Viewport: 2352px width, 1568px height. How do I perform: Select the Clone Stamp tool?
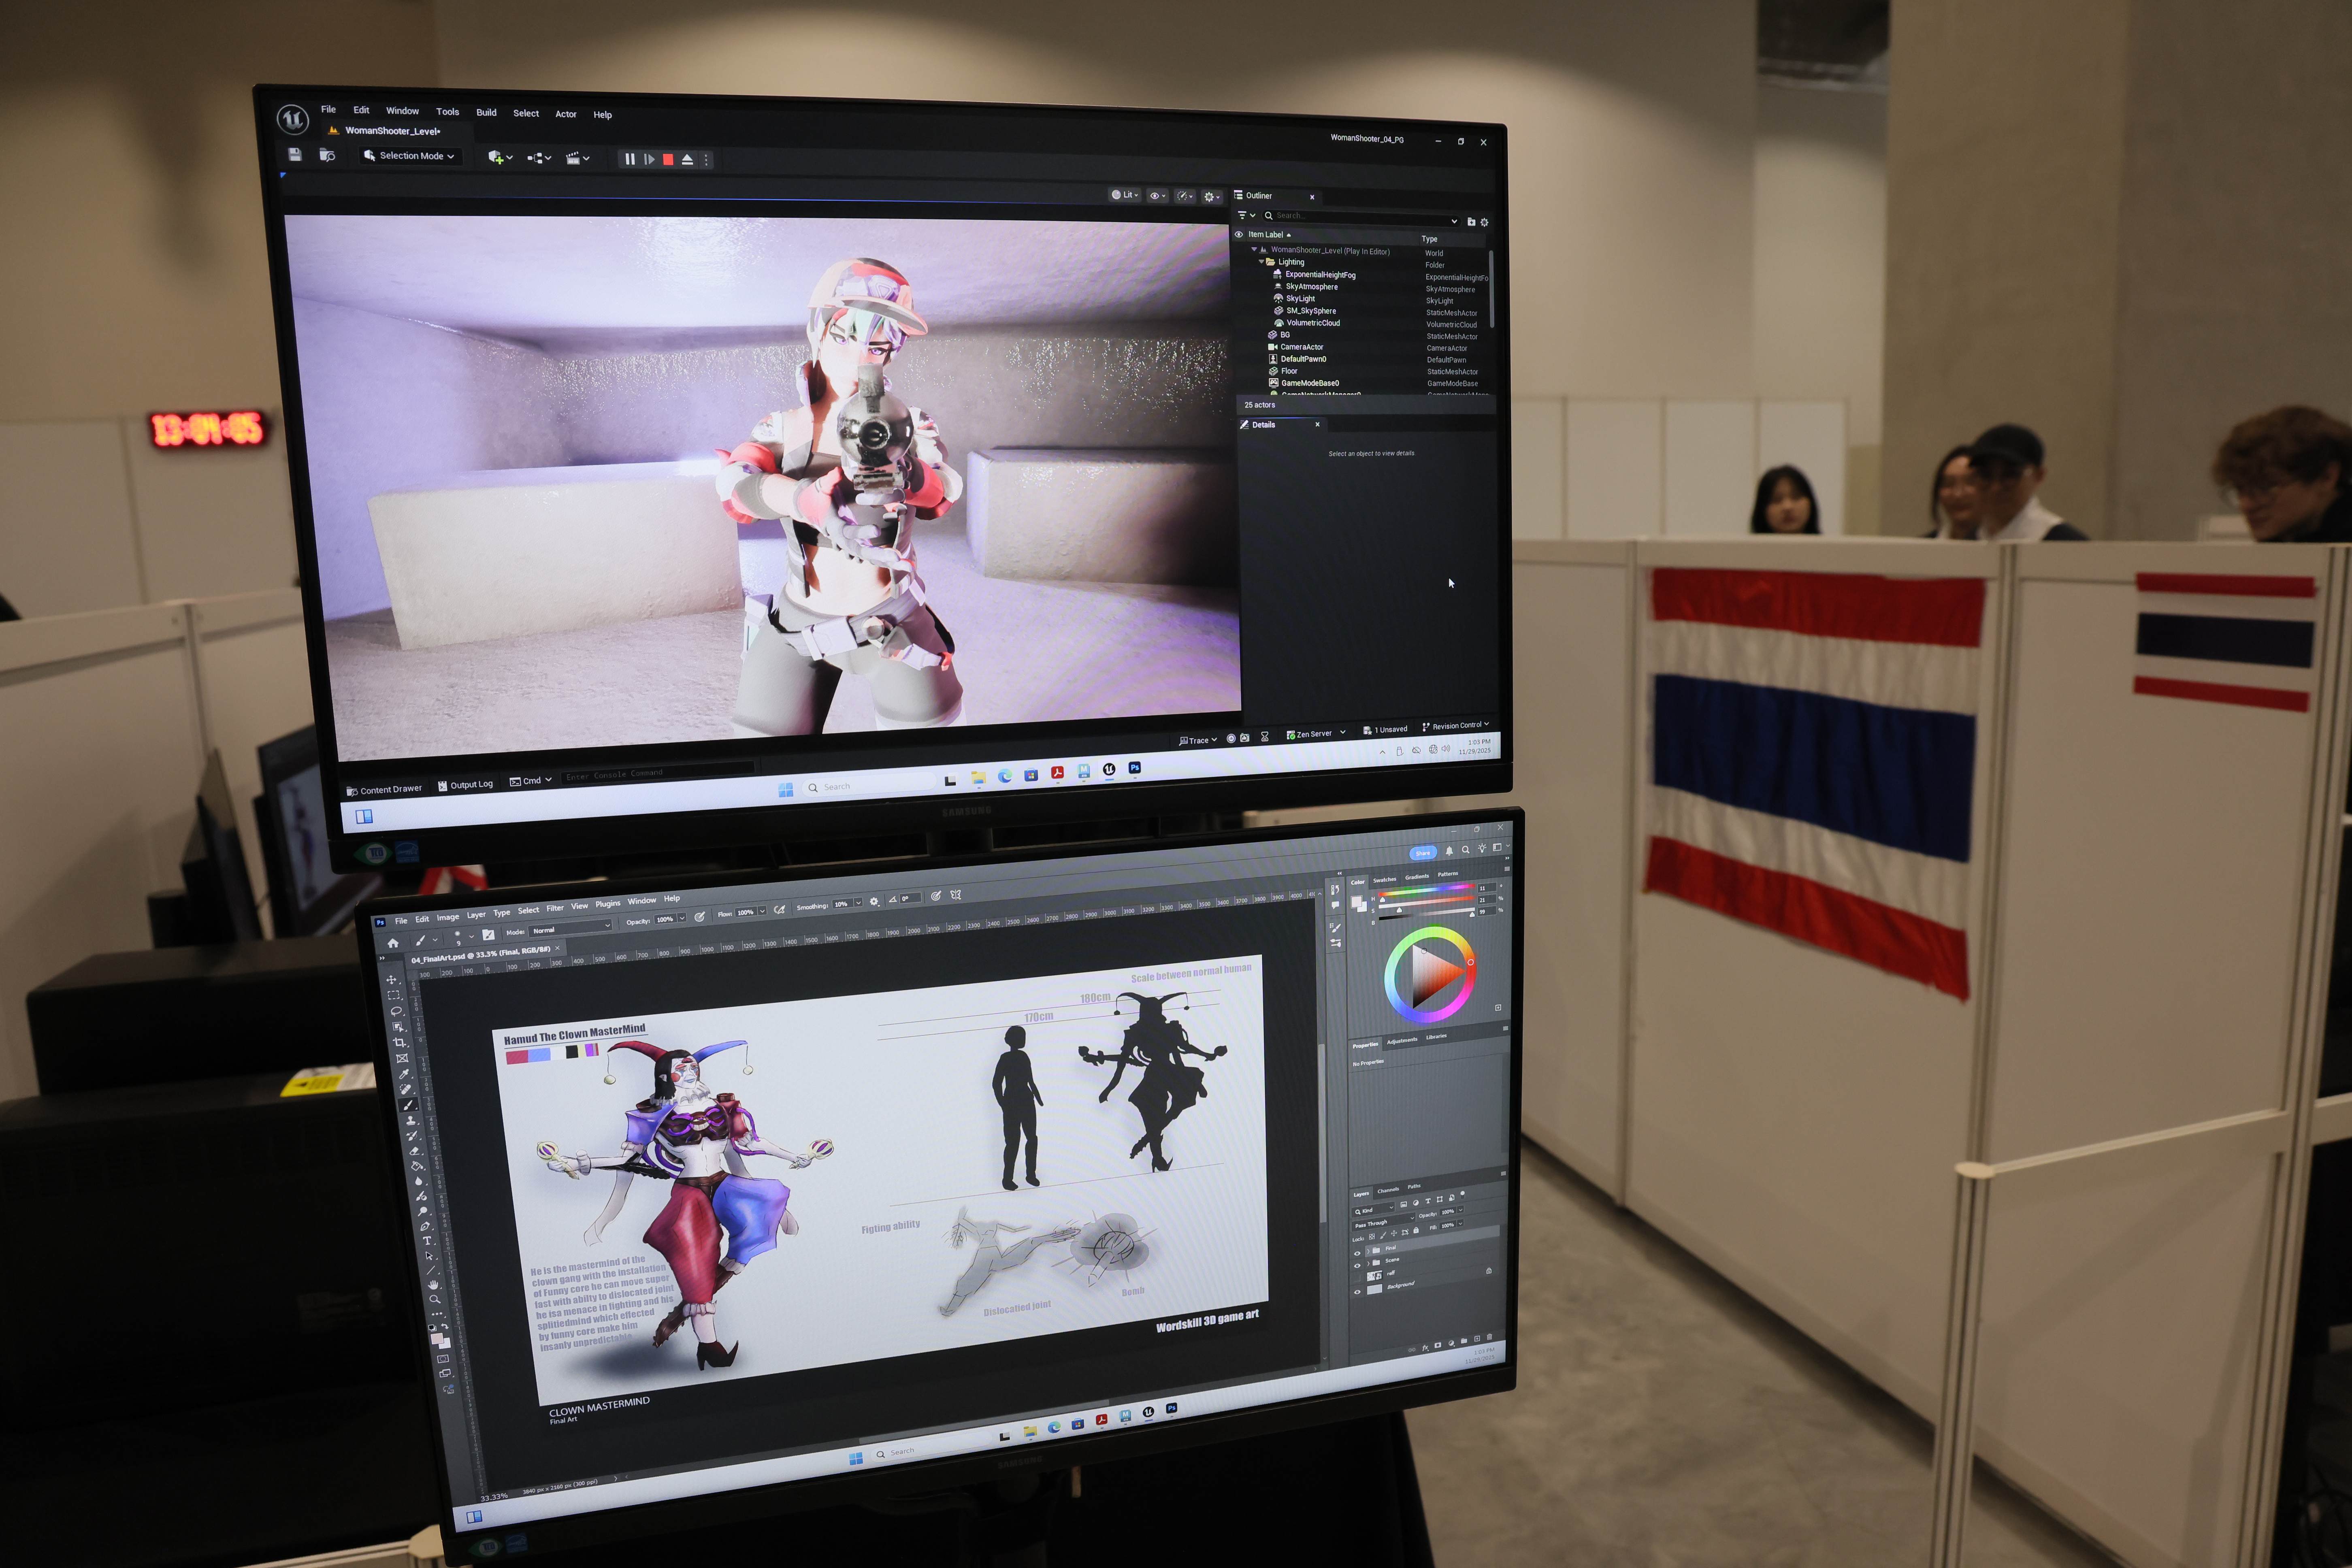pyautogui.click(x=411, y=1121)
